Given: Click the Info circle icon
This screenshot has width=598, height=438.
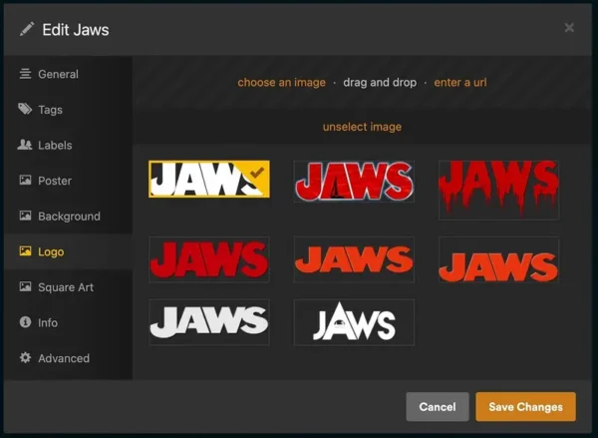Looking at the screenshot, I should pos(25,323).
